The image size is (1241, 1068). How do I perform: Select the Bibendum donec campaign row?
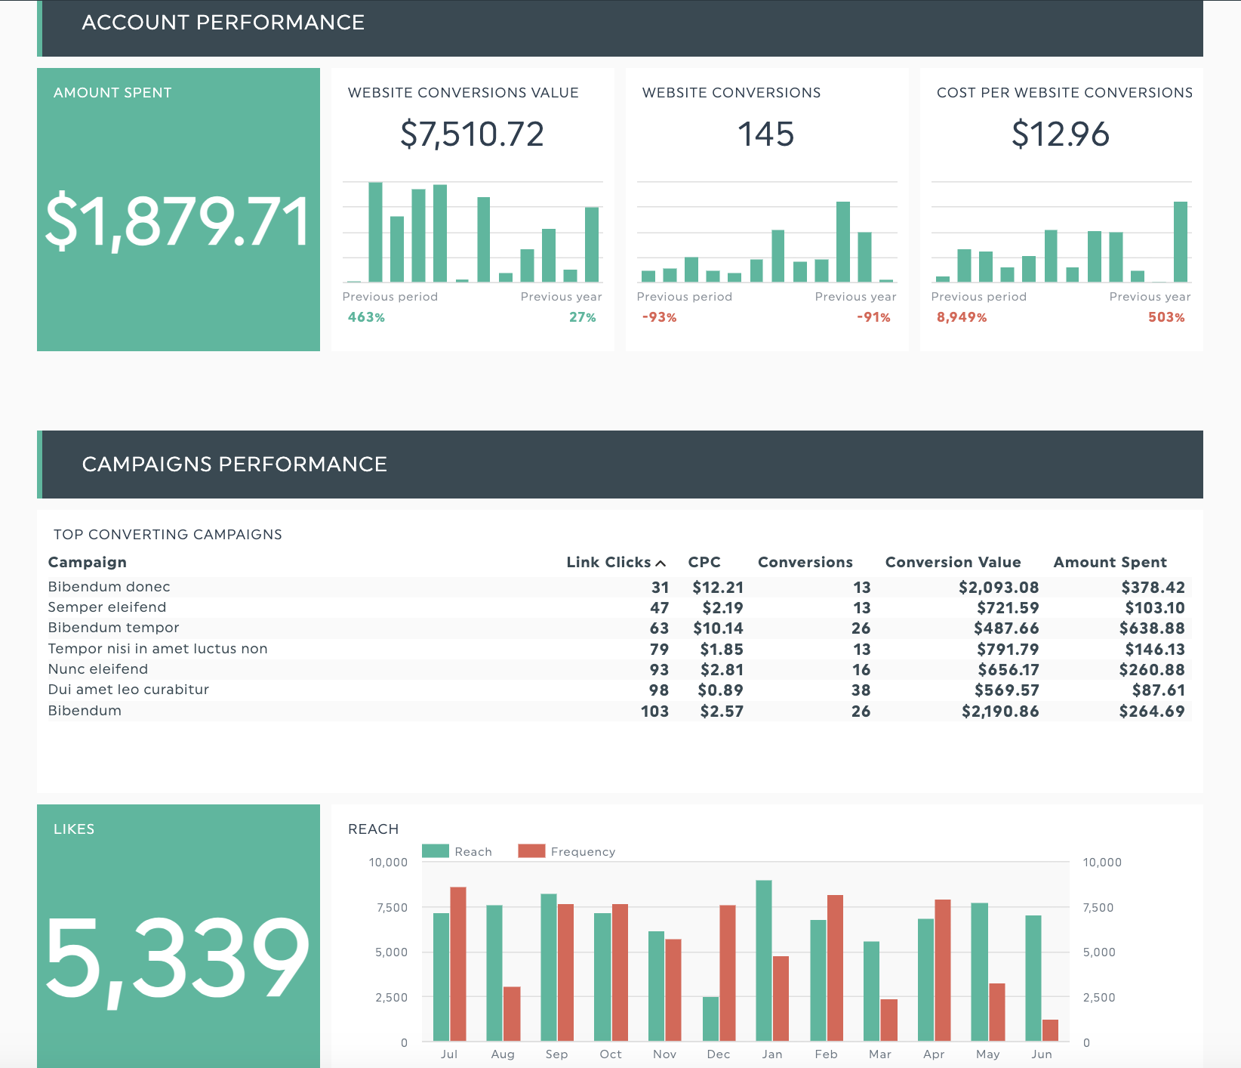(109, 587)
